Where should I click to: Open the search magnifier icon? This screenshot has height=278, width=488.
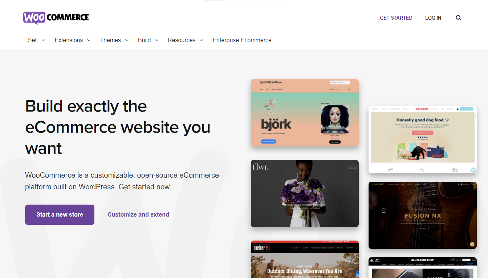459,18
